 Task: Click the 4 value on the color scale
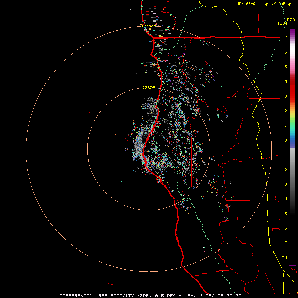pyautogui.click(x=286, y=81)
